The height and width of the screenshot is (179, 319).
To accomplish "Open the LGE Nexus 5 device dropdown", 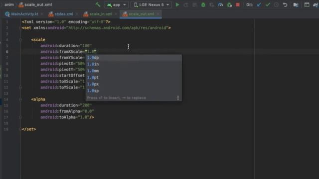I will (152, 4).
